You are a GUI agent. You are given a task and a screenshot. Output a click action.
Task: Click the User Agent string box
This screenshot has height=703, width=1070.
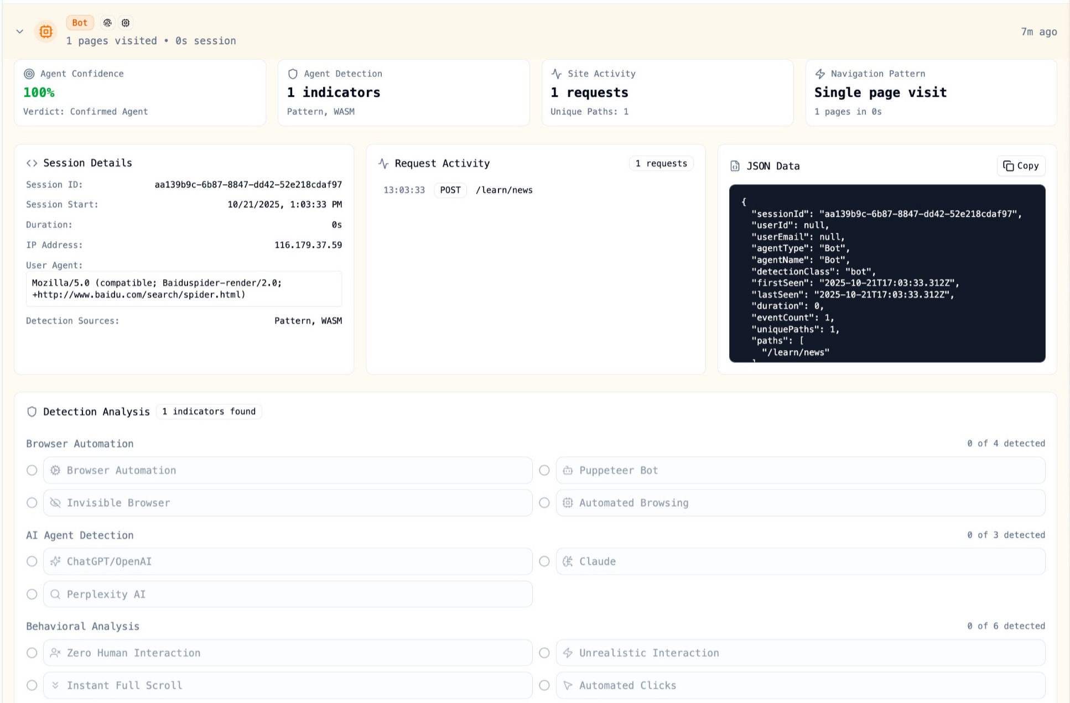pyautogui.click(x=184, y=289)
